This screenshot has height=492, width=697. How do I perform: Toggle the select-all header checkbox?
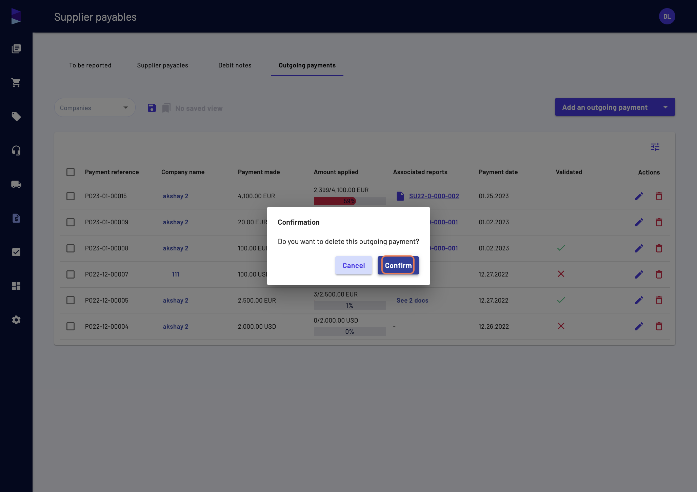point(71,172)
